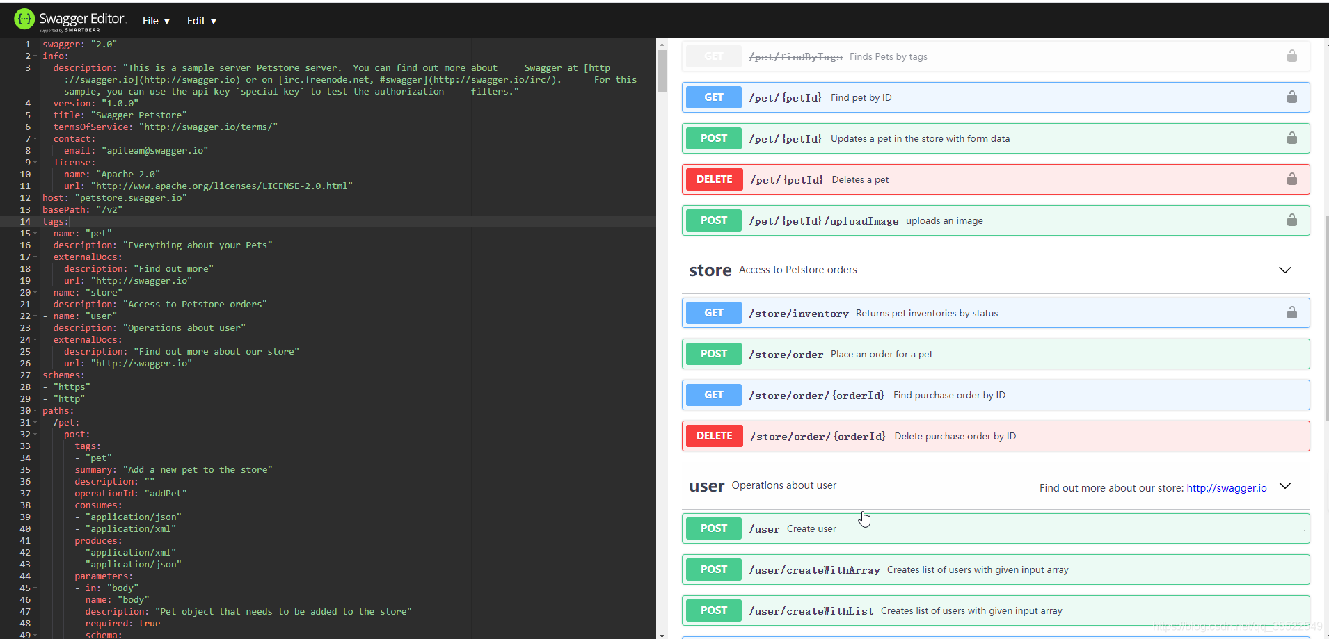Expand POST /store/order operation
This screenshot has width=1329, height=639.
pyautogui.click(x=996, y=354)
